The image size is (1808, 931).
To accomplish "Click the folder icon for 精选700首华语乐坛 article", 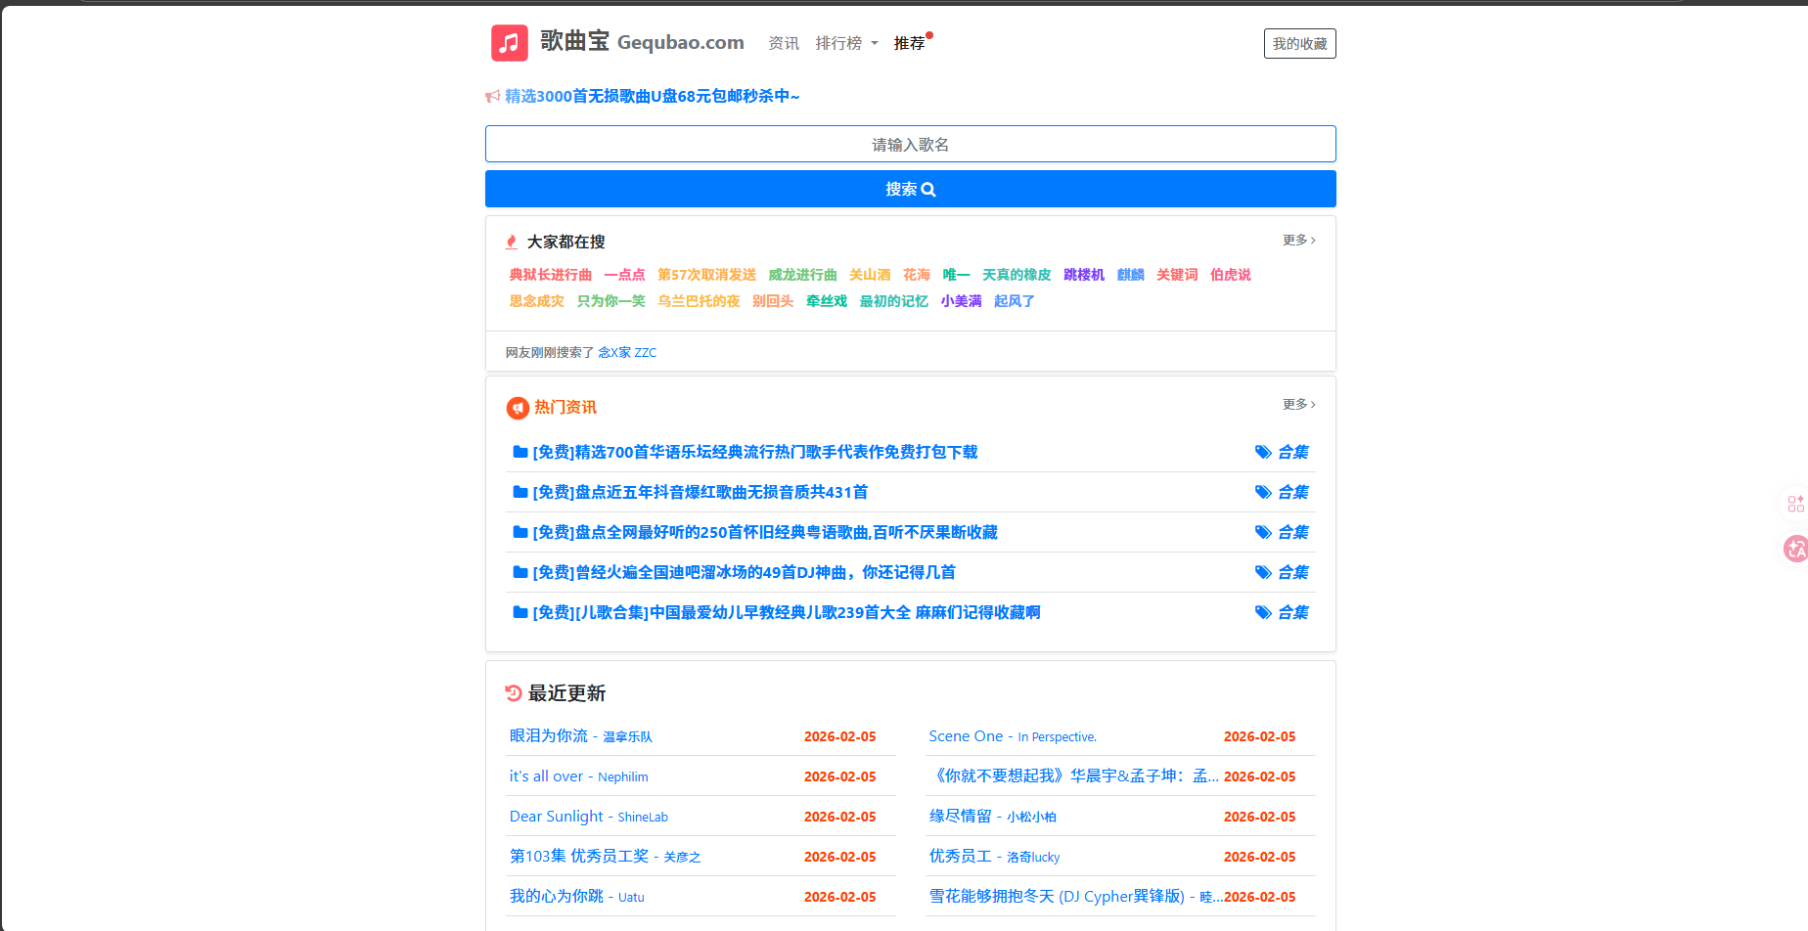I will tap(520, 452).
